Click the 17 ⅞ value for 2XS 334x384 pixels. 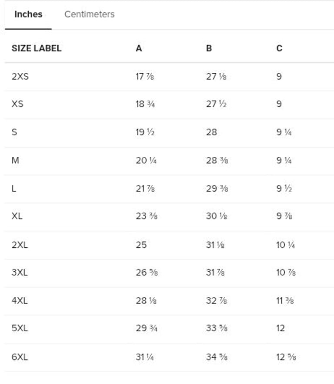[144, 77]
